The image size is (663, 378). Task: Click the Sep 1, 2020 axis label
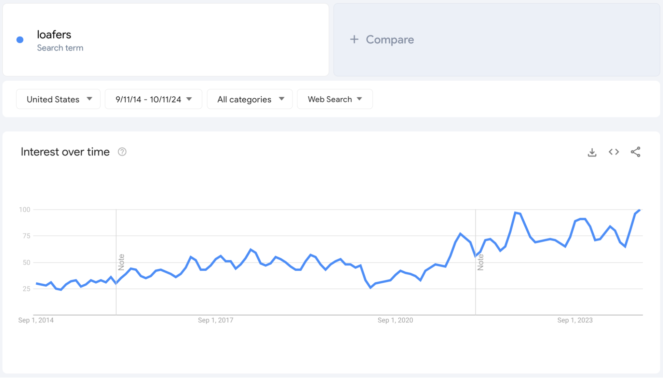click(395, 320)
